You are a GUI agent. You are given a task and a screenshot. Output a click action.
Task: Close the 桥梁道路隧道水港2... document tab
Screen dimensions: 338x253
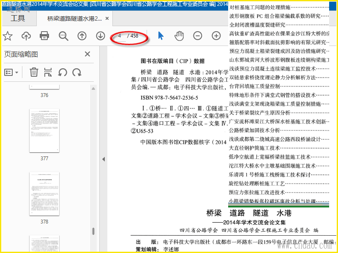click(x=107, y=19)
